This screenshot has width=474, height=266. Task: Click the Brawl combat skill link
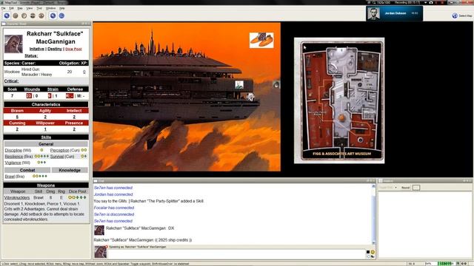pos(10,176)
